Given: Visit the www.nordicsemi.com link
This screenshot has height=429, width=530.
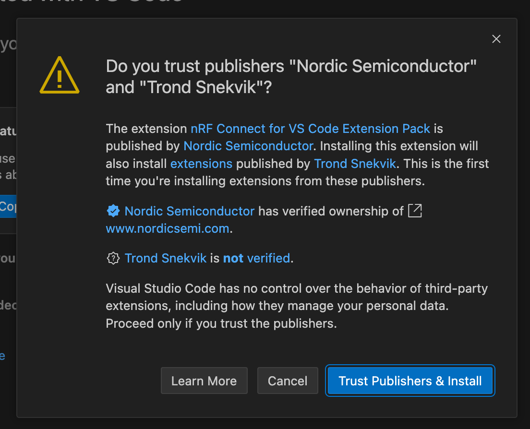Looking at the screenshot, I should coord(167,228).
